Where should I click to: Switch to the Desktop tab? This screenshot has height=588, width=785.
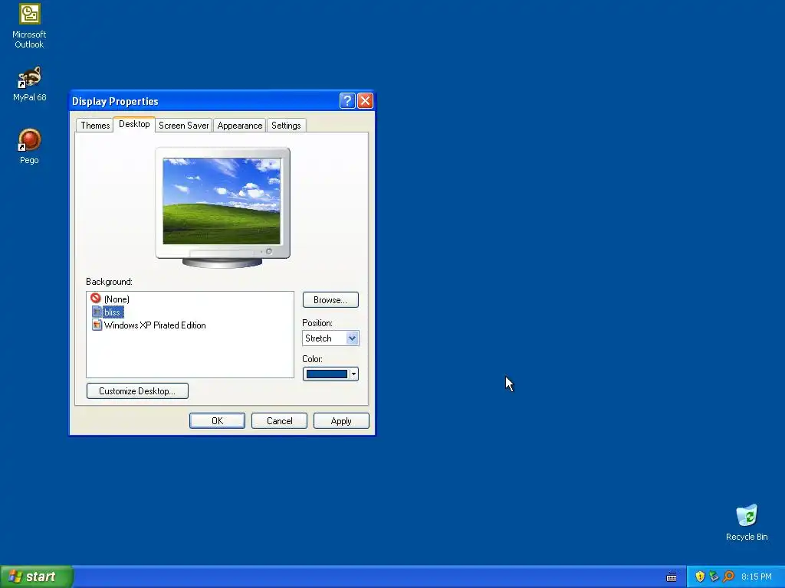coord(134,124)
